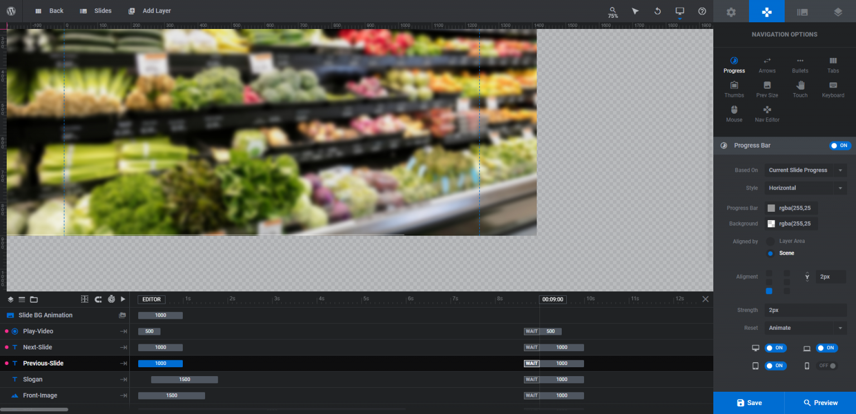Turn off the Progress Bar switch
Screen dimensions: 856x414
coord(840,145)
